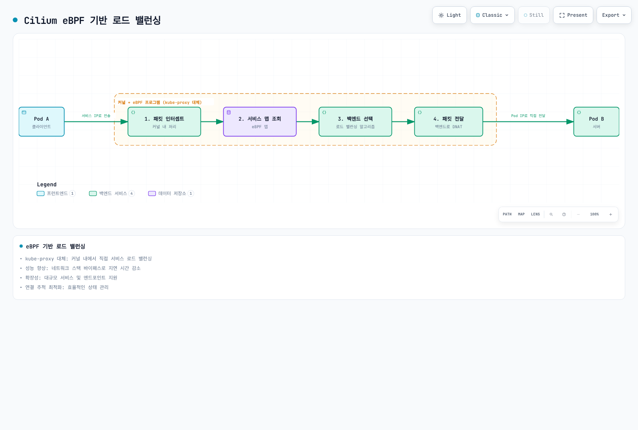Select the '2. 서비스 맵 조회' node
Viewport: 638px width, 430px height.
coord(260,122)
